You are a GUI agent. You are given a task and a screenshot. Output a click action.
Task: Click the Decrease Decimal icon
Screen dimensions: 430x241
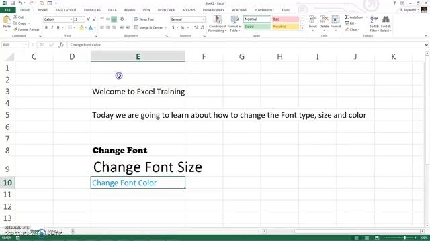click(202, 27)
